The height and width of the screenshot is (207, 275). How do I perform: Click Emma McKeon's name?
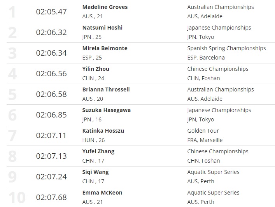click(102, 193)
